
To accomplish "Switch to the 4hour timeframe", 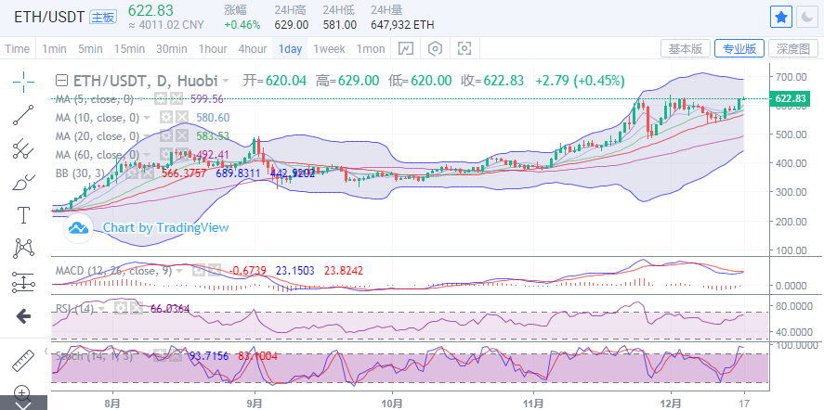I will (x=253, y=48).
